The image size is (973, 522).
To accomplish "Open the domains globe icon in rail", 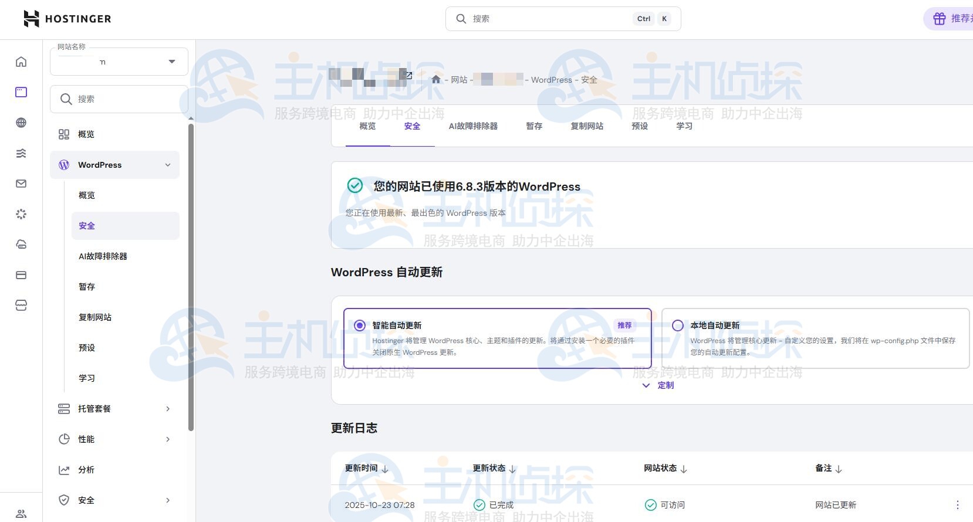I will 21,123.
